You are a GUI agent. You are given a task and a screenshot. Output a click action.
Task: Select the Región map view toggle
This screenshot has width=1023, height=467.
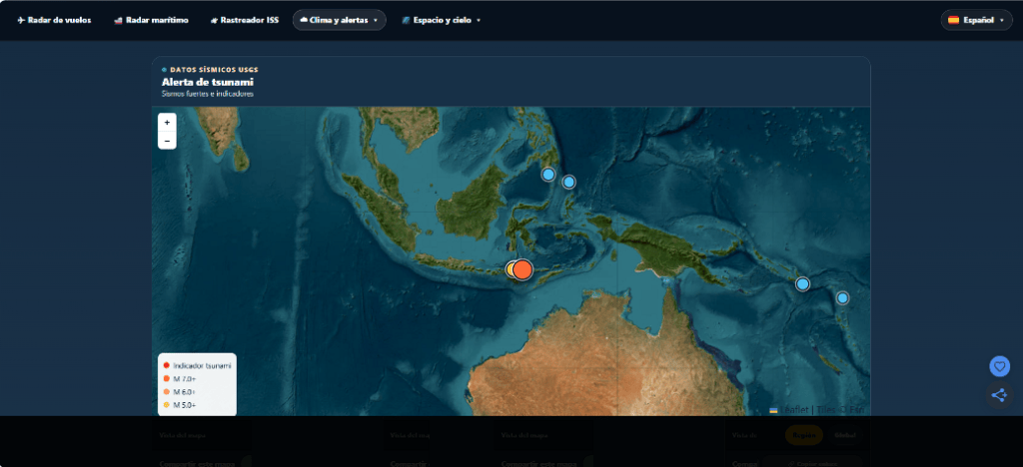804,435
